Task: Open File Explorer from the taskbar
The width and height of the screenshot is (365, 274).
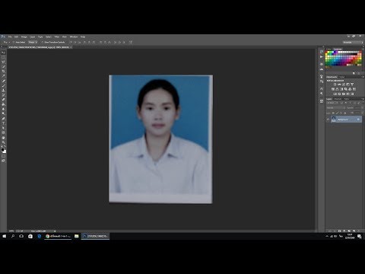Action: [76, 236]
